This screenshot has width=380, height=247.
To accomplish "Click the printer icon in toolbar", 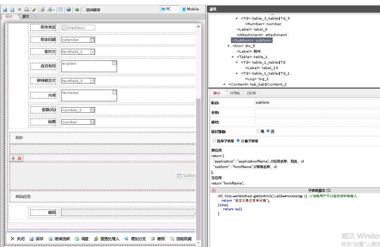I will pyautogui.click(x=27, y=10).
